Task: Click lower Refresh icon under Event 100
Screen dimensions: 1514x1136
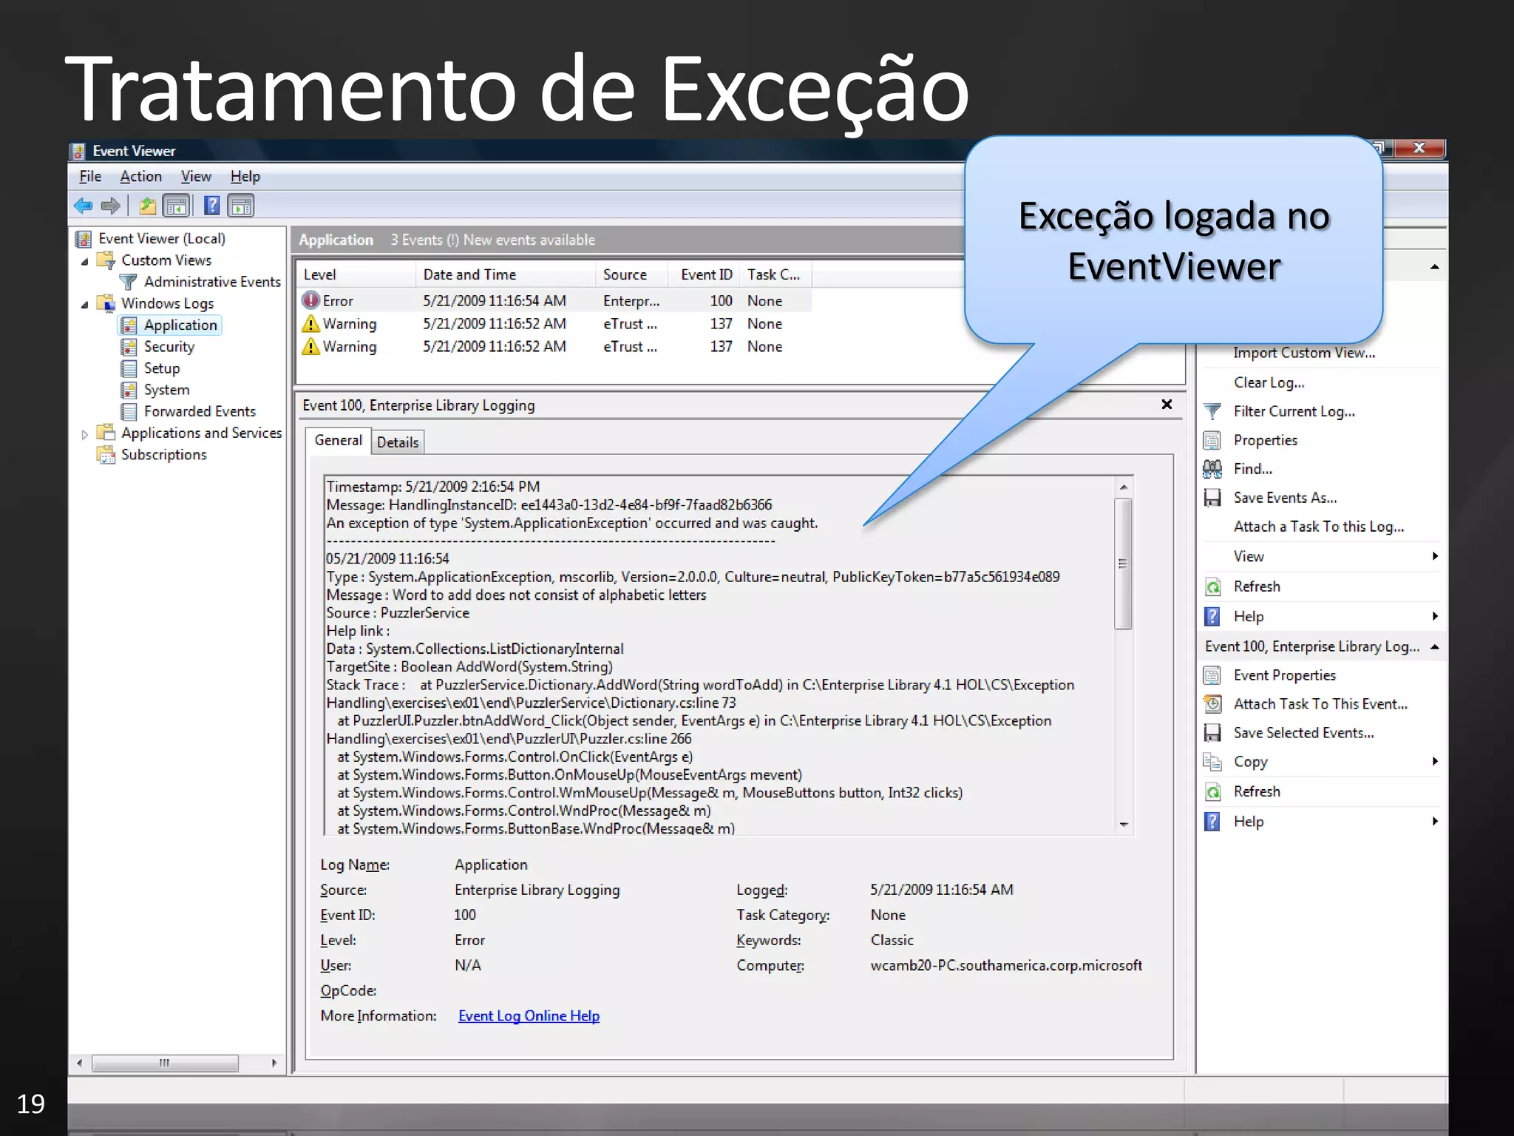Action: (x=1212, y=792)
